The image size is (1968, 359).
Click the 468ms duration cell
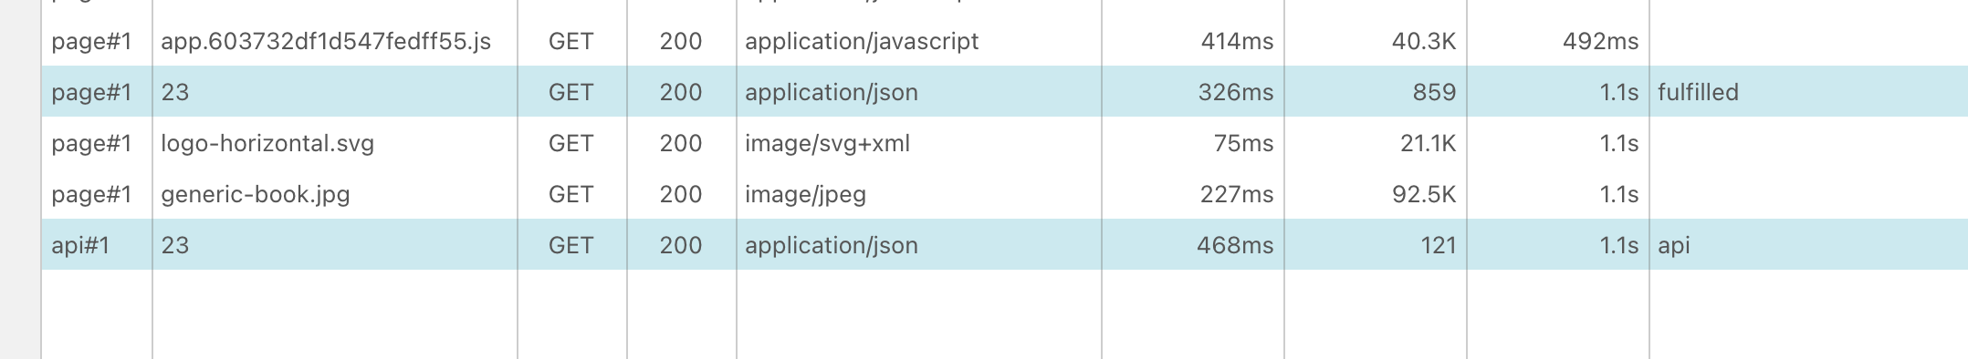1235,245
